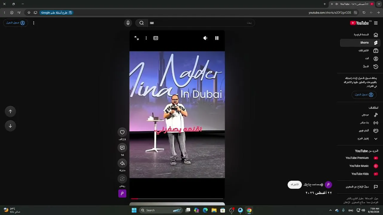Go to the next Short with down arrow
The height and width of the screenshot is (215, 383).
coord(10,126)
